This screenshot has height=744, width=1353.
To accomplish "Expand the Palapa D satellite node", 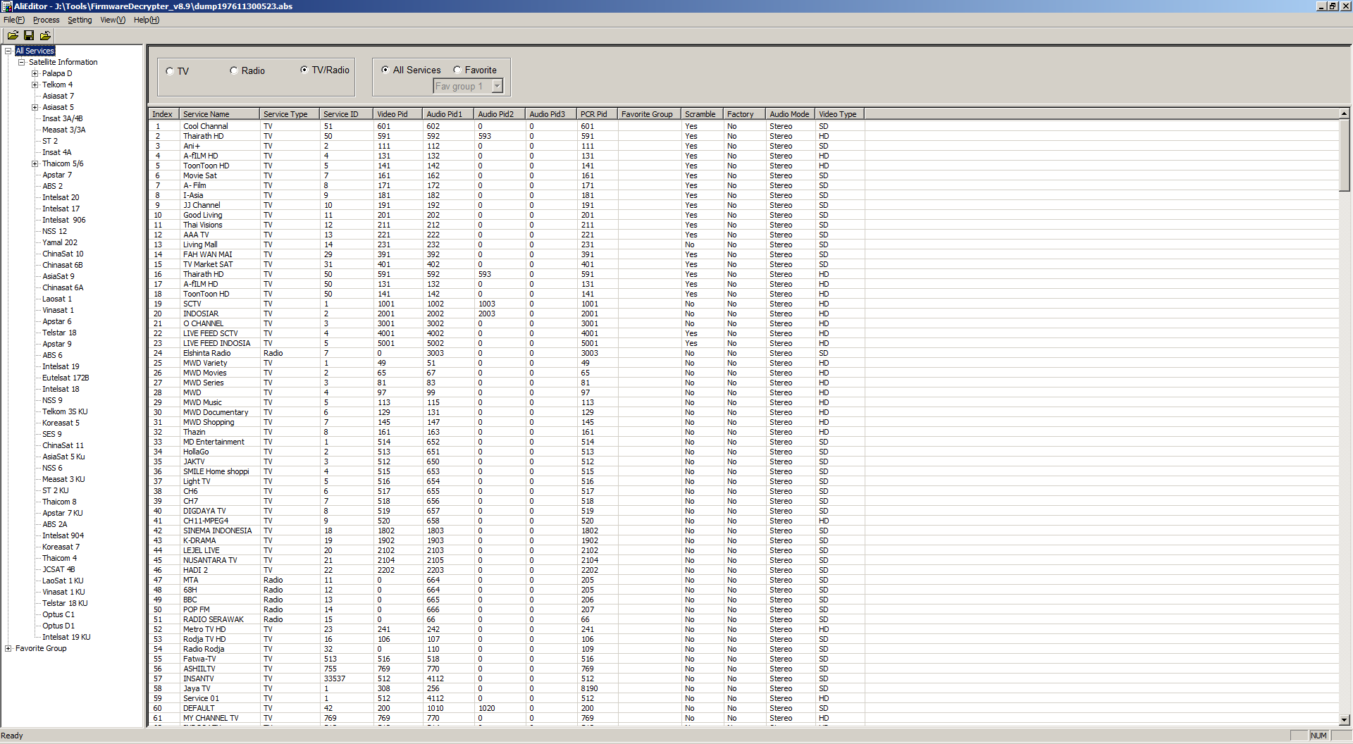I will pos(35,73).
